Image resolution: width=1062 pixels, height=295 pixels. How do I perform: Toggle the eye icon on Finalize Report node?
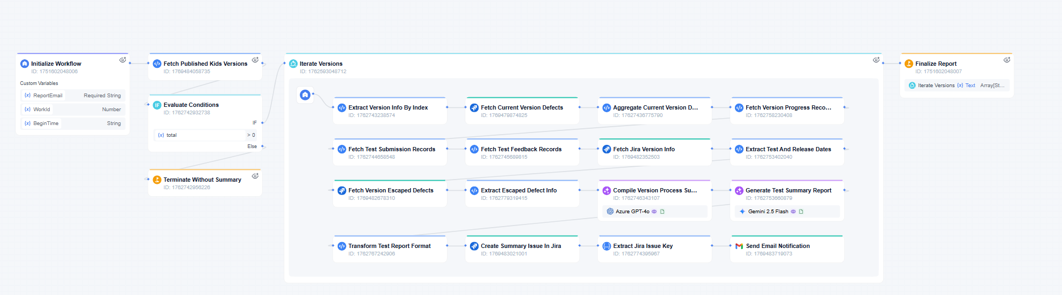pos(1006,60)
